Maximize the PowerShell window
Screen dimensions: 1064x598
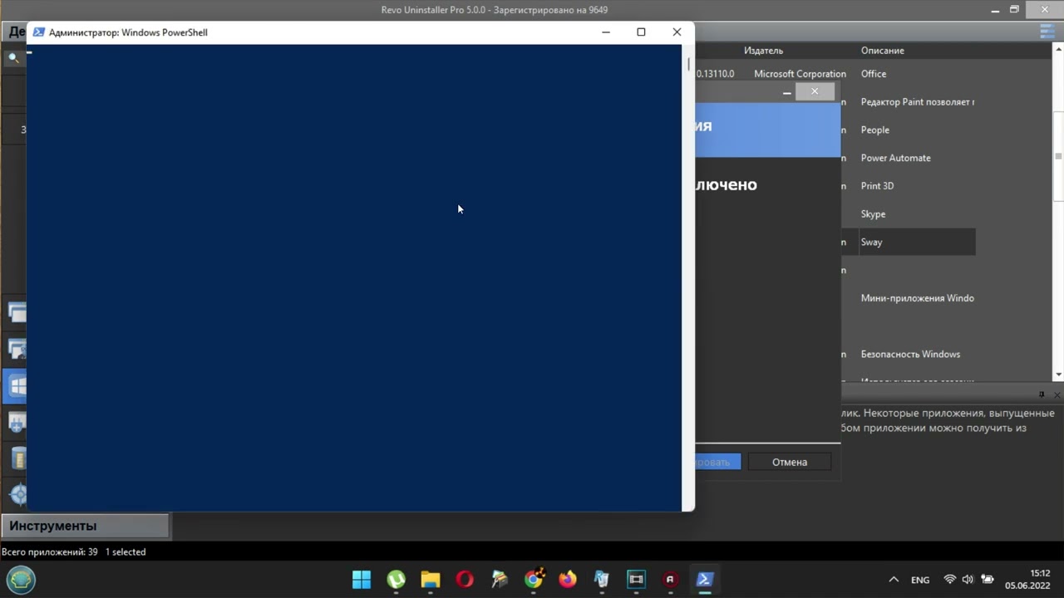tap(641, 32)
